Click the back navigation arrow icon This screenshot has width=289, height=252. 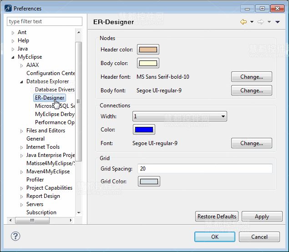tap(243, 22)
